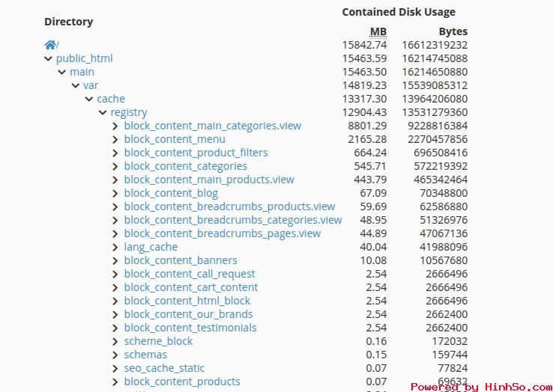Collapse the main directory chevron

pos(62,72)
